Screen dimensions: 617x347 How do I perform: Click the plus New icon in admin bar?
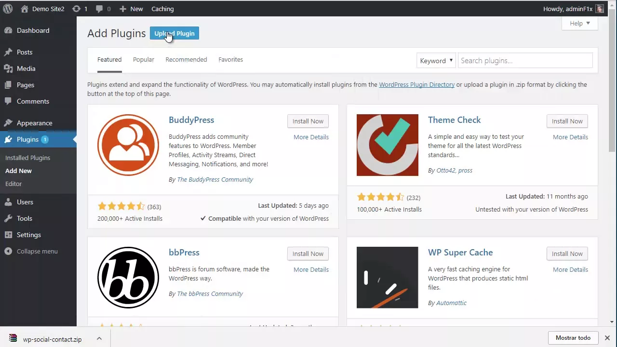(x=122, y=9)
